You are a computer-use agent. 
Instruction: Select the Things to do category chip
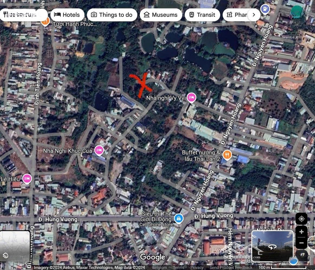(112, 15)
